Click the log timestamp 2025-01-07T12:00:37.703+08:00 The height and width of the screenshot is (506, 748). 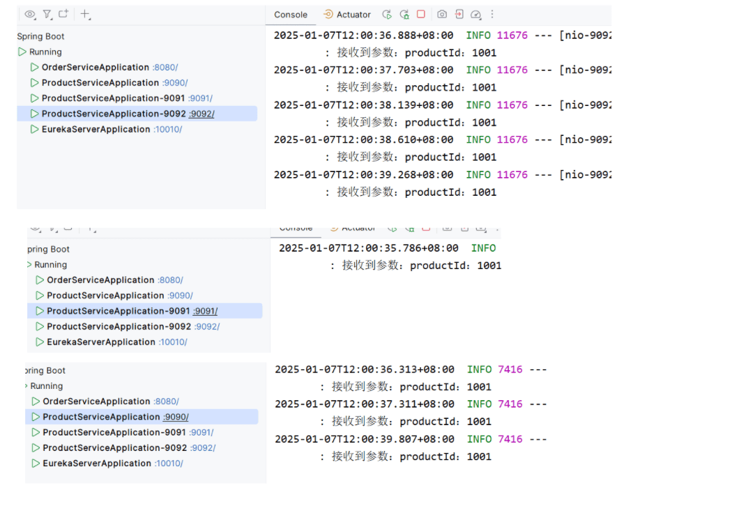[x=363, y=70]
